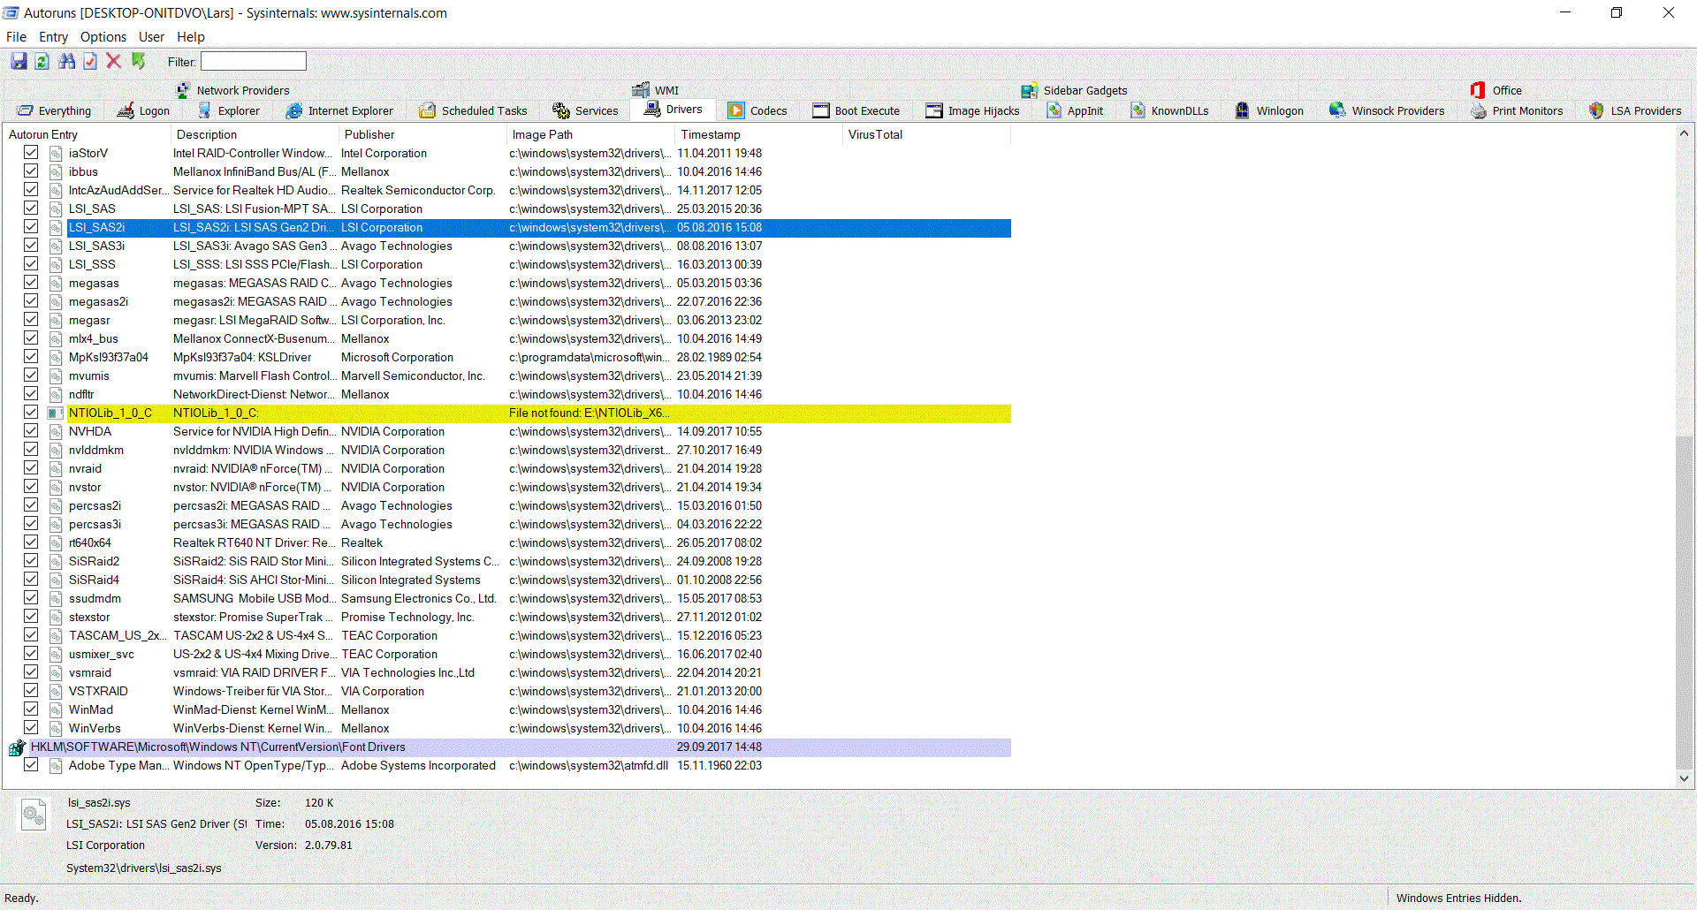Switch to the Scheduled Tasks tab
Image resolution: width=1697 pixels, height=910 pixels.
(474, 110)
